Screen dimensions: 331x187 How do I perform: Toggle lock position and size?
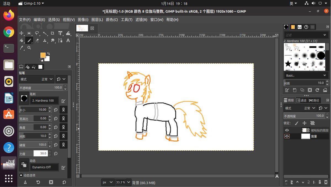305,123
